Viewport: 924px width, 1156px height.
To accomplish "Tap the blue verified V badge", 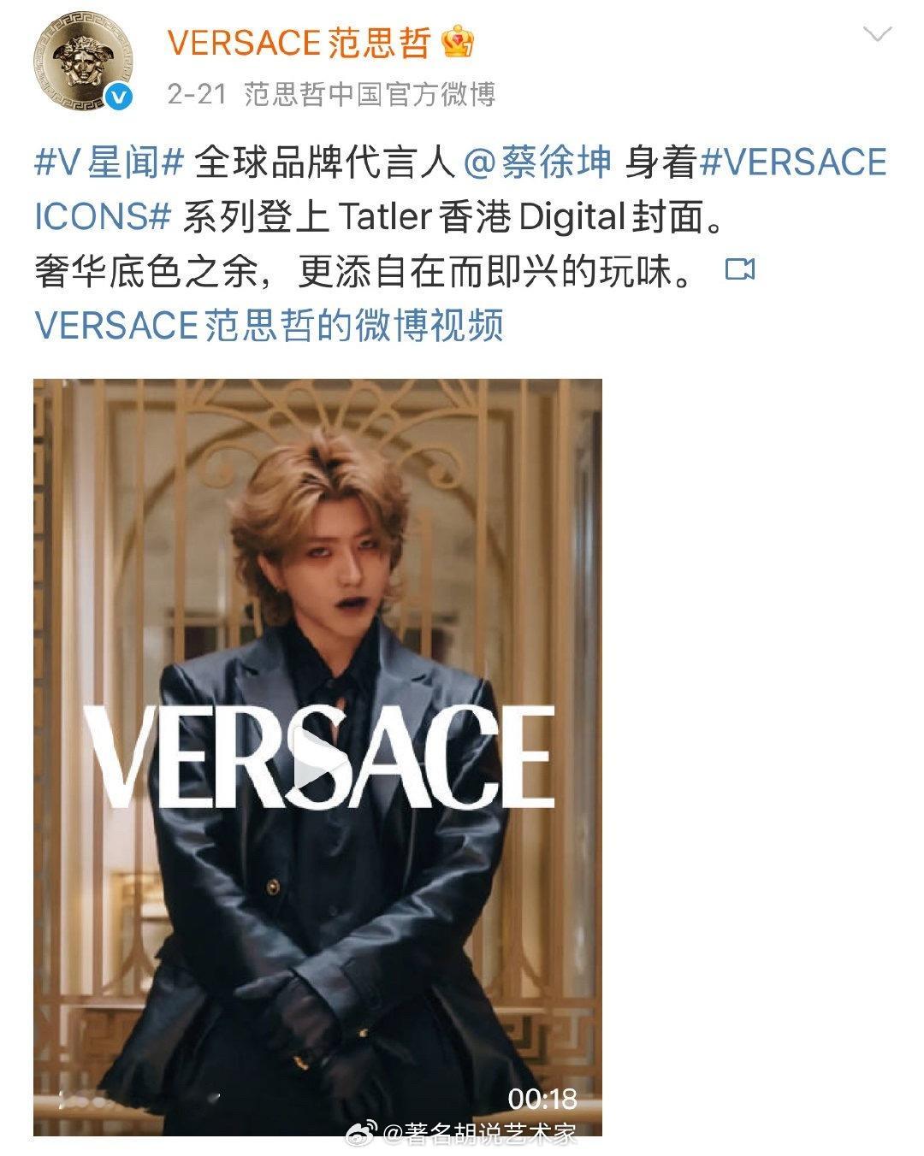I will click(x=121, y=98).
